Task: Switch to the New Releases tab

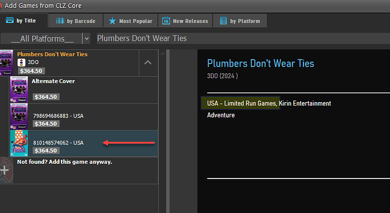Action: (x=185, y=21)
